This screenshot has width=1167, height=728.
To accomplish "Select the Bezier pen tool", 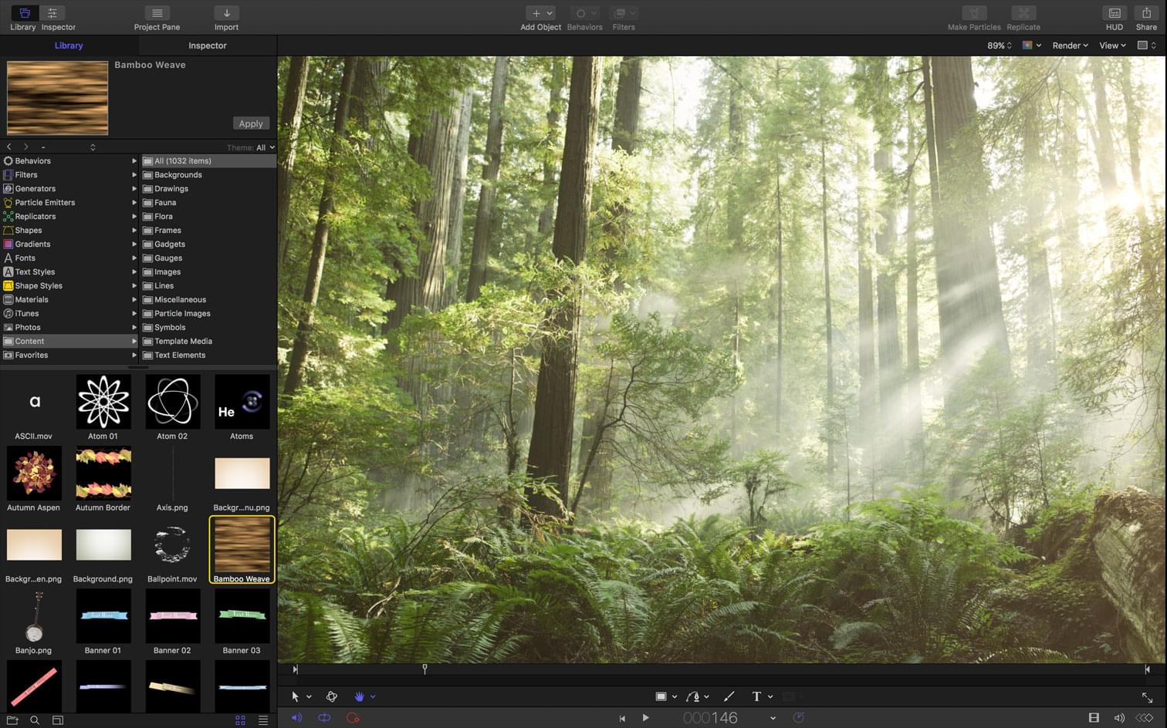I will pos(692,696).
